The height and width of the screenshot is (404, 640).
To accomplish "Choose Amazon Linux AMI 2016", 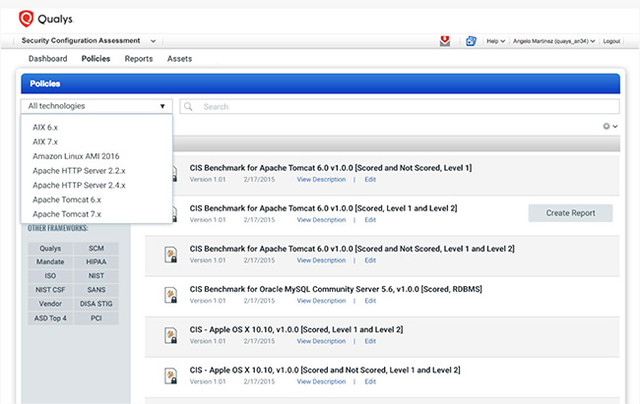I will [76, 156].
